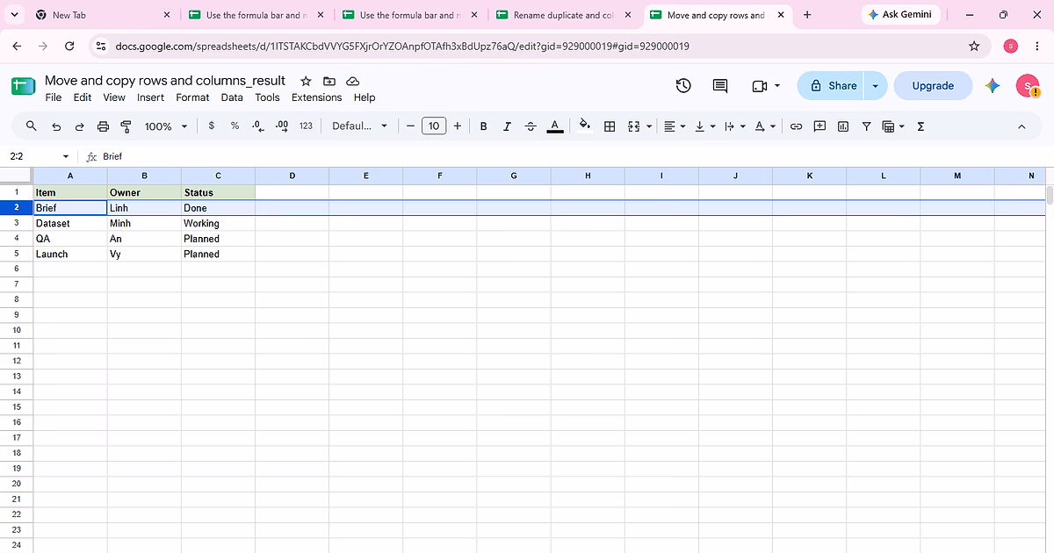The width and height of the screenshot is (1054, 553).
Task: Open Gemini sparkle in Sheets
Action: click(x=993, y=85)
